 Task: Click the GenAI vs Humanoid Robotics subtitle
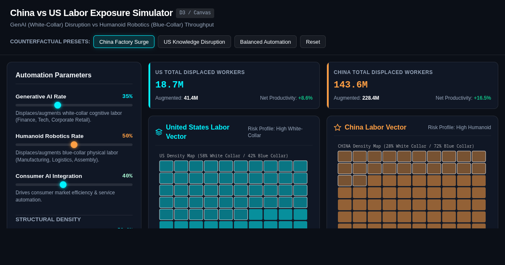pyautogui.click(x=112, y=25)
